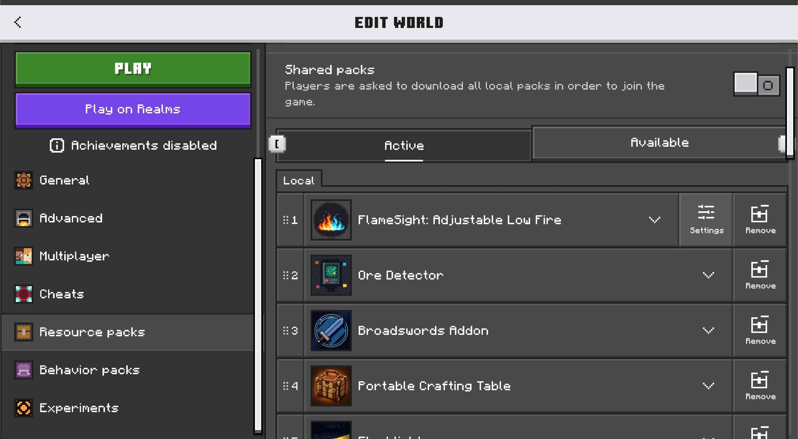Click the drag handle for pack 4
Viewport: 798px width, 439px height.
286,386
